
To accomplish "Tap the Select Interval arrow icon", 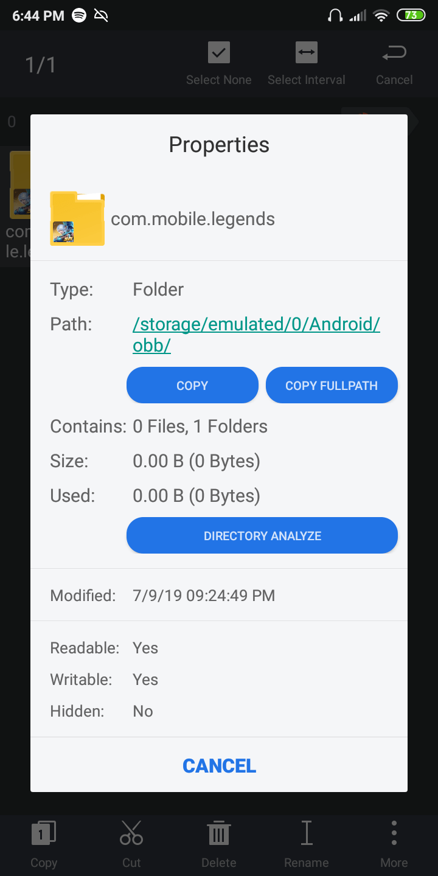I will (307, 53).
